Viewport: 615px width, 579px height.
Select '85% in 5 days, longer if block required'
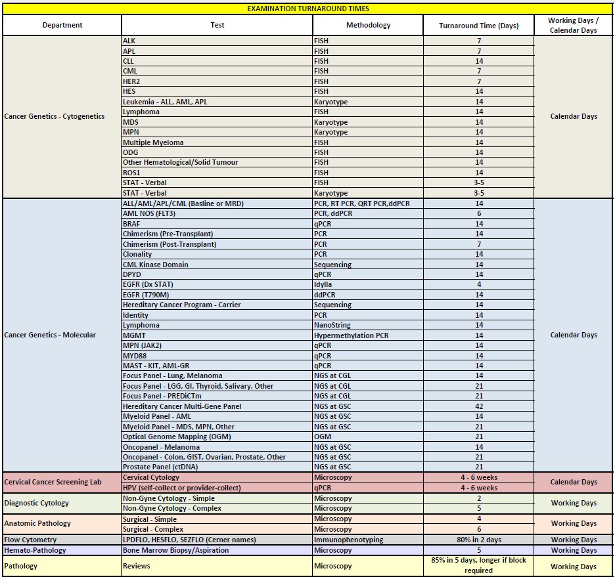click(478, 566)
